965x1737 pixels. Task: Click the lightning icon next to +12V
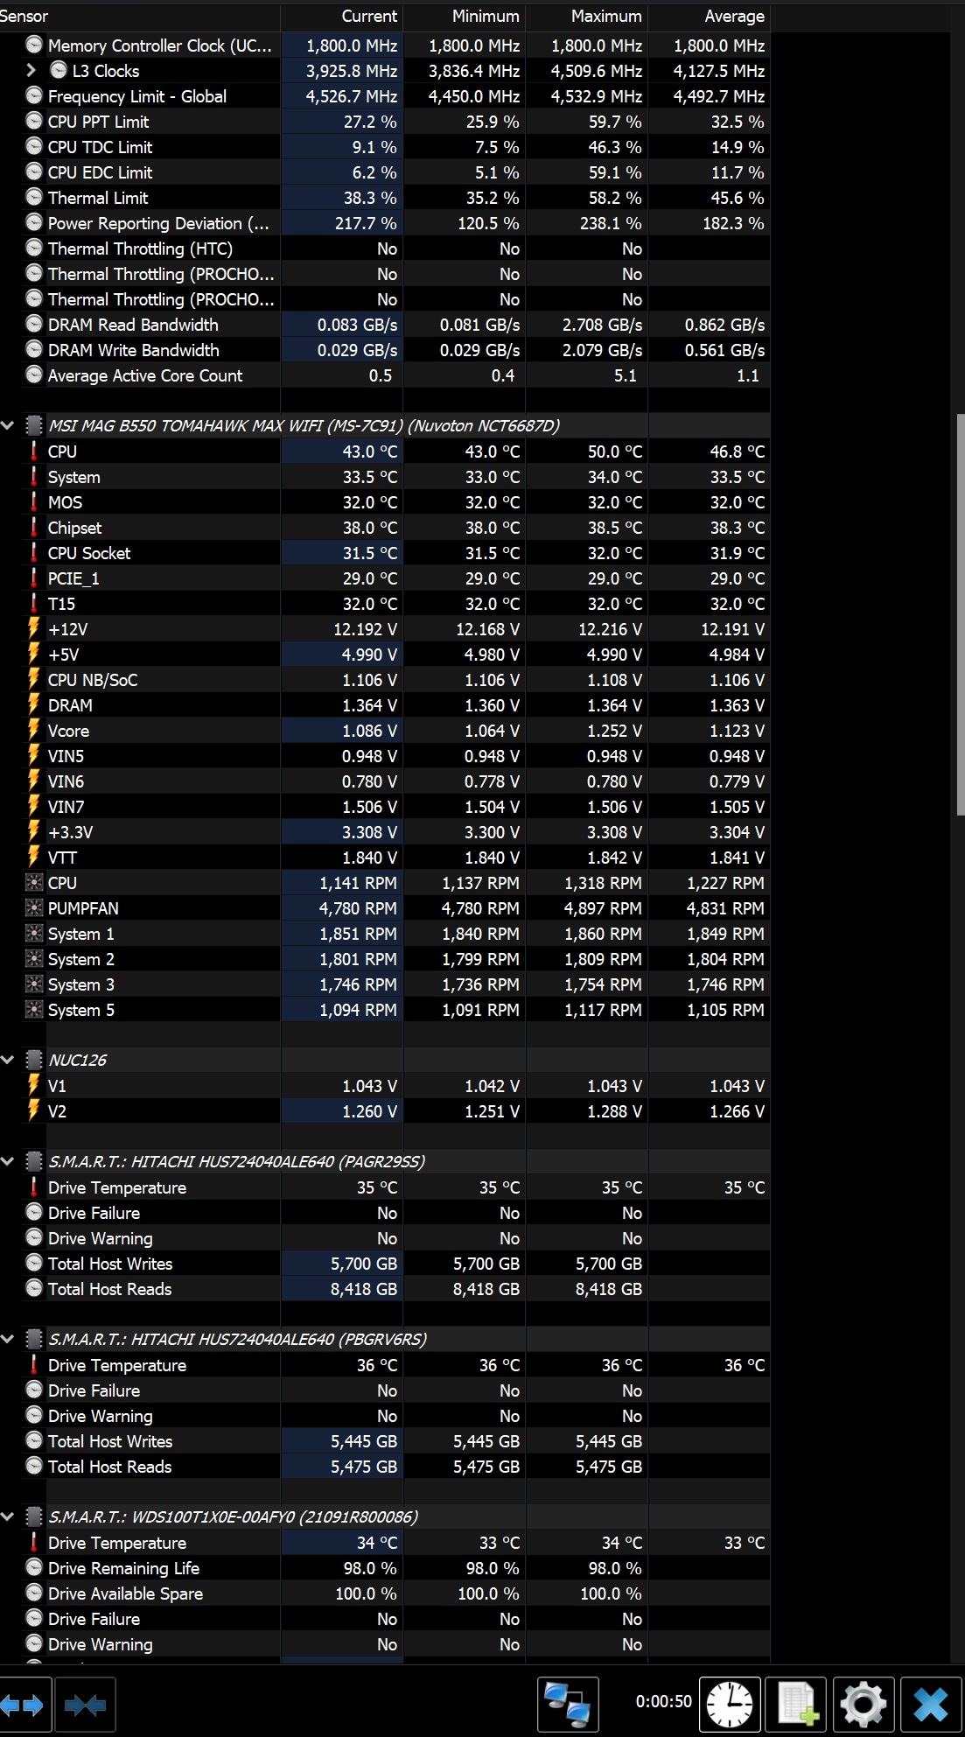point(34,628)
